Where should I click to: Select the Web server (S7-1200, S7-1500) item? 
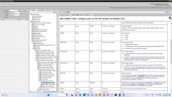(46, 67)
